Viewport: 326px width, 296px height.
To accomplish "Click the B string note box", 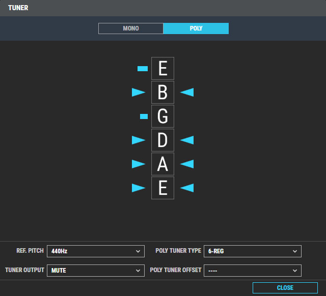I will pyautogui.click(x=163, y=93).
